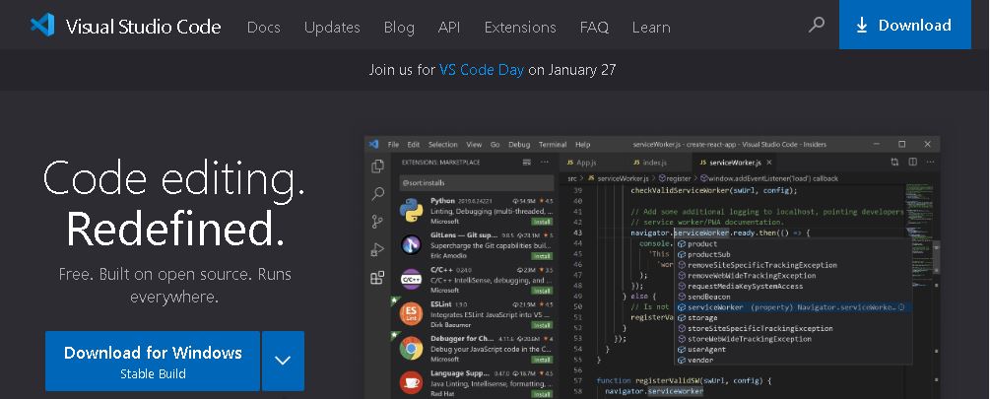Select 'serviceWorker' suggestion in the autocomplete list
The height and width of the screenshot is (399, 990).
click(x=793, y=307)
